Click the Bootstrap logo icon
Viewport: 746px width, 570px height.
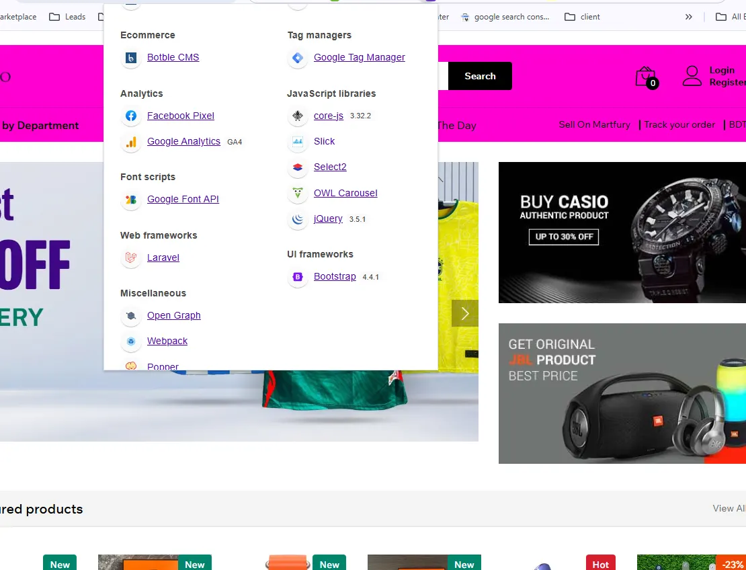[x=298, y=277]
